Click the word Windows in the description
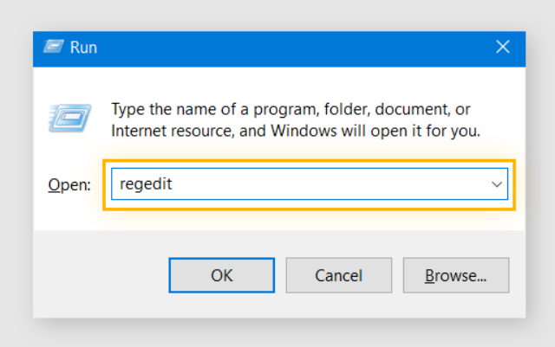Screen dimensions: 555x347 pyautogui.click(x=304, y=131)
